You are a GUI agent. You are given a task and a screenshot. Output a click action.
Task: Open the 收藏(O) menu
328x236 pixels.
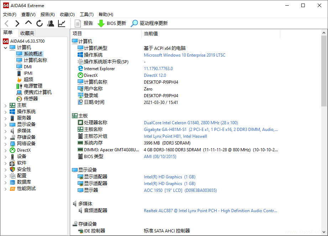(x=67, y=15)
